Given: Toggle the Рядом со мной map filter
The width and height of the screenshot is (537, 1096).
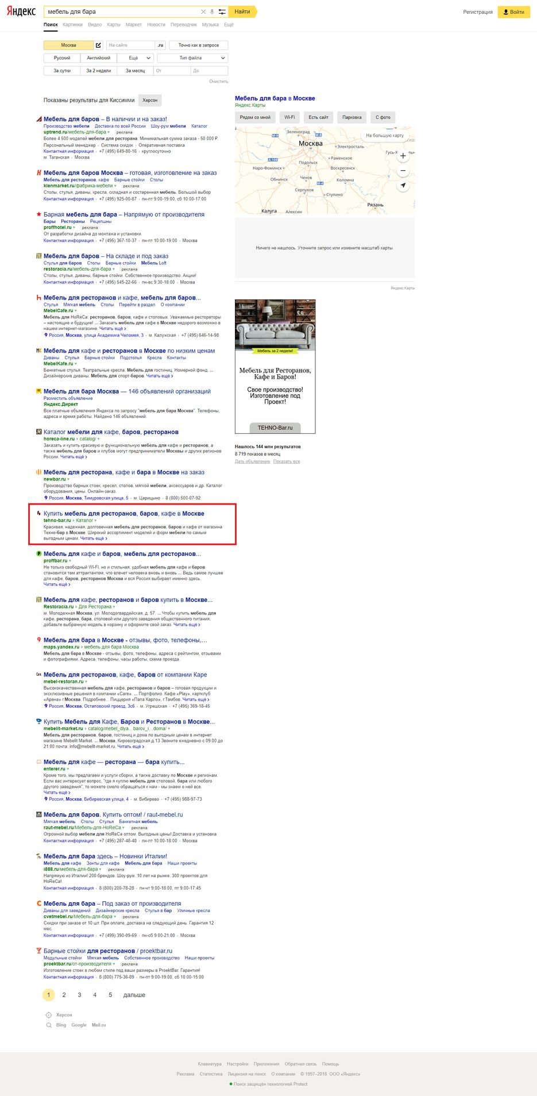Looking at the screenshot, I should 255,117.
